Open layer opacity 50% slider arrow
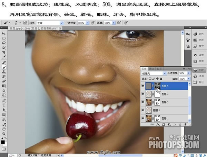This screenshot has width=207, height=157. click(189, 73)
